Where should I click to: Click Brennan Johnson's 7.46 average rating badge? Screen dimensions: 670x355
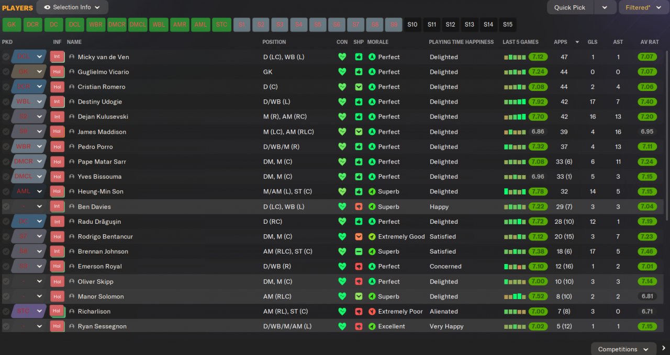(x=647, y=251)
